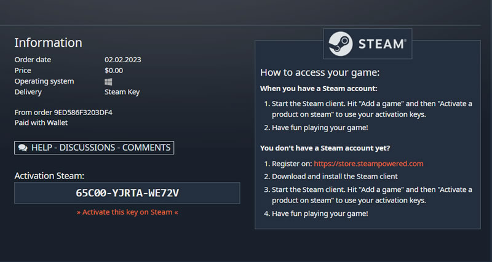Click the STEAM wordmark text

(x=382, y=44)
